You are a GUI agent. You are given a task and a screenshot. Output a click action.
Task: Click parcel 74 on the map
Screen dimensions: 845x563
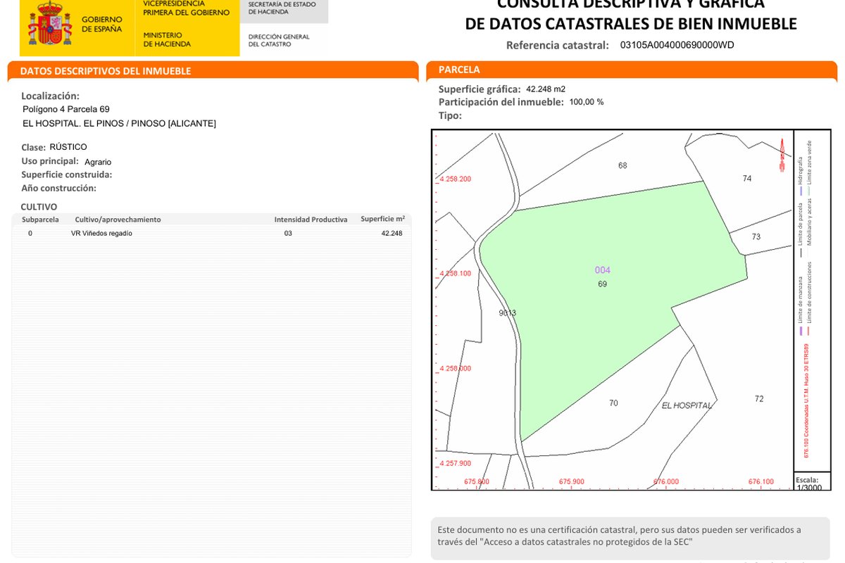point(747,179)
